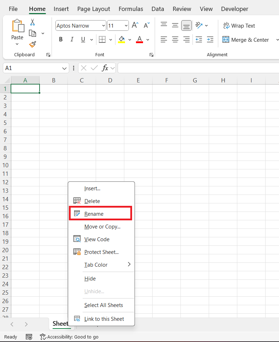Decrease font size with the smaller A

(147, 25)
